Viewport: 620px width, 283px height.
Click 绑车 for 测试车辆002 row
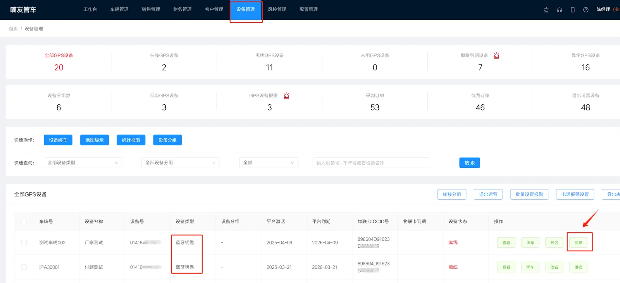click(x=530, y=243)
